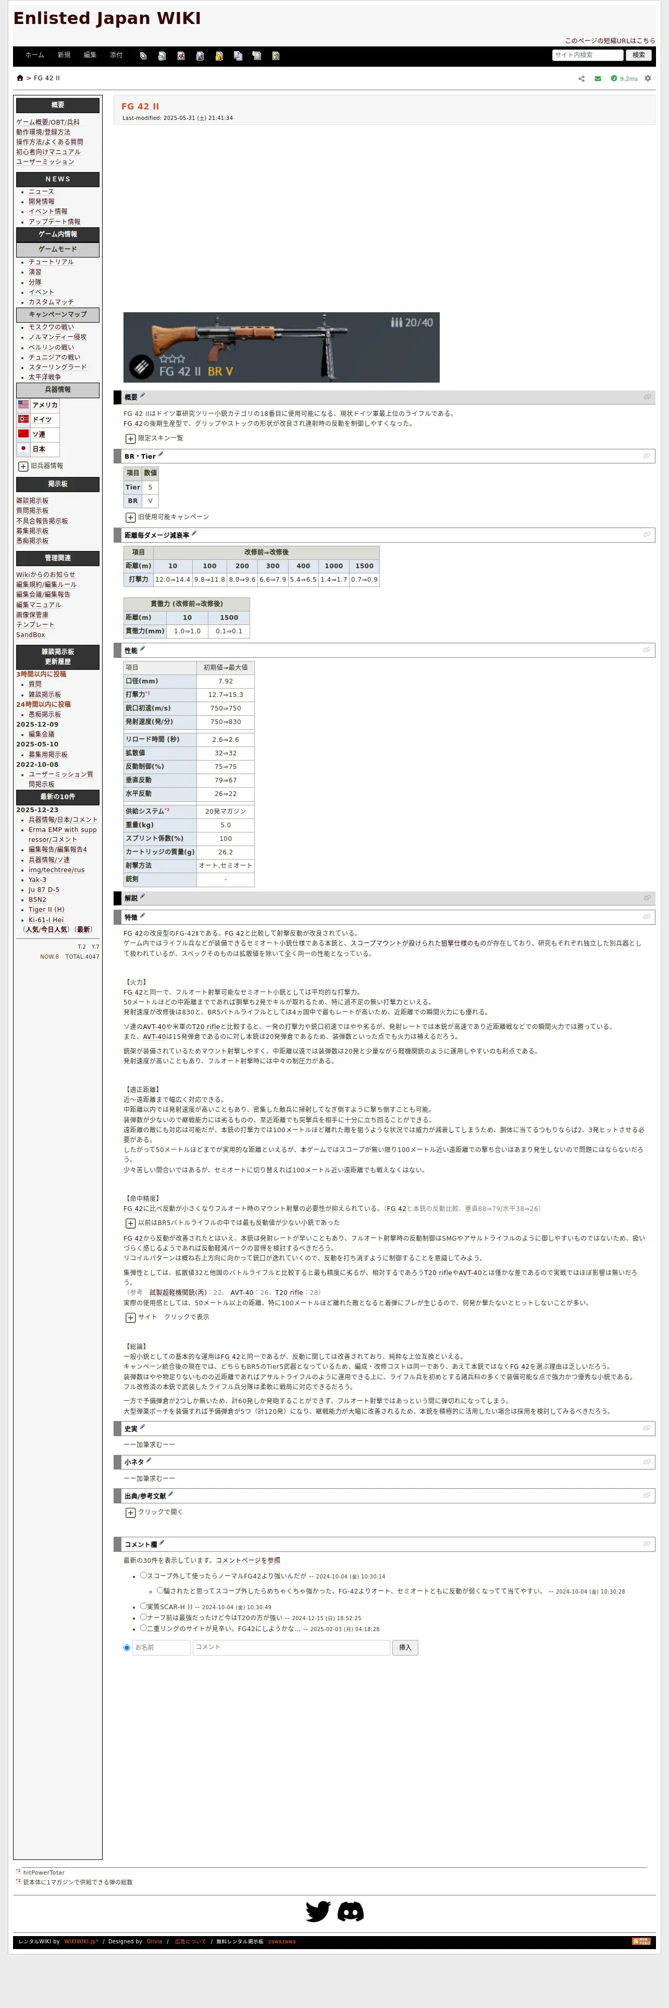Click the stacked pages icon in toolbar
Screen dimensions: 669x2008
tap(143, 56)
